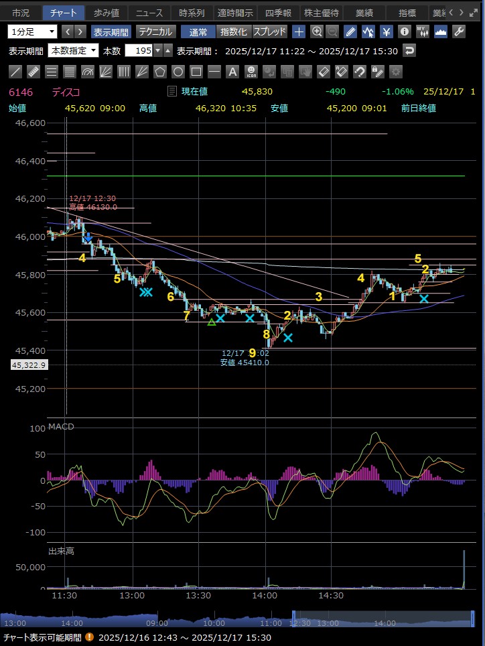Choose the pentagon shape drawing tool
The height and width of the screenshot is (646, 485).
pyautogui.click(x=160, y=72)
